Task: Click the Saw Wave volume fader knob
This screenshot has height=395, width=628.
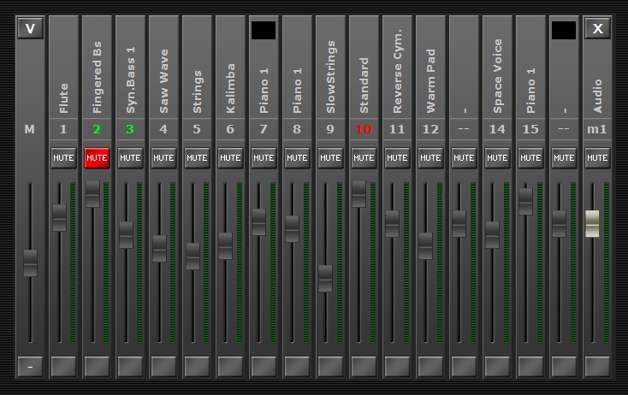Action: [159, 249]
